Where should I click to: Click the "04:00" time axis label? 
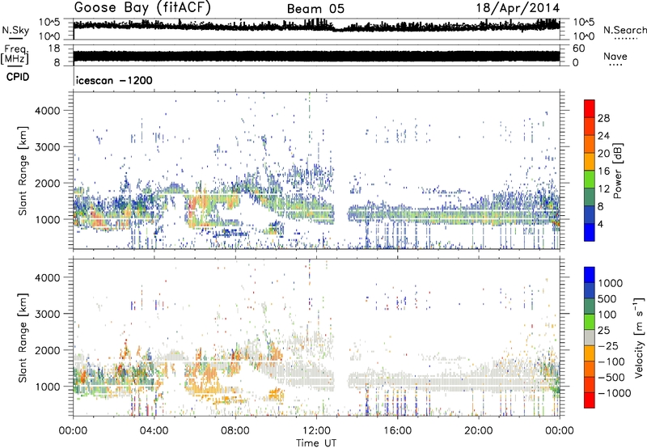point(154,431)
